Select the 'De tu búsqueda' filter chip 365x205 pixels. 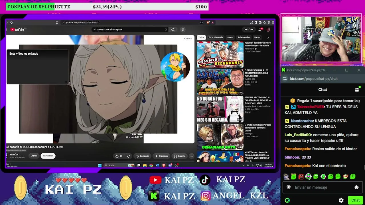[216, 38]
